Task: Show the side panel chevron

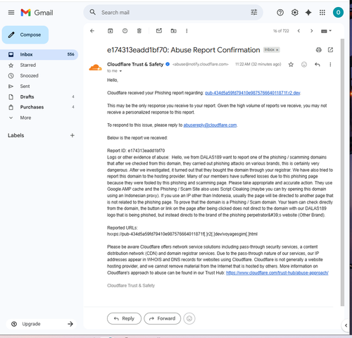Action: pyautogui.click(x=346, y=325)
